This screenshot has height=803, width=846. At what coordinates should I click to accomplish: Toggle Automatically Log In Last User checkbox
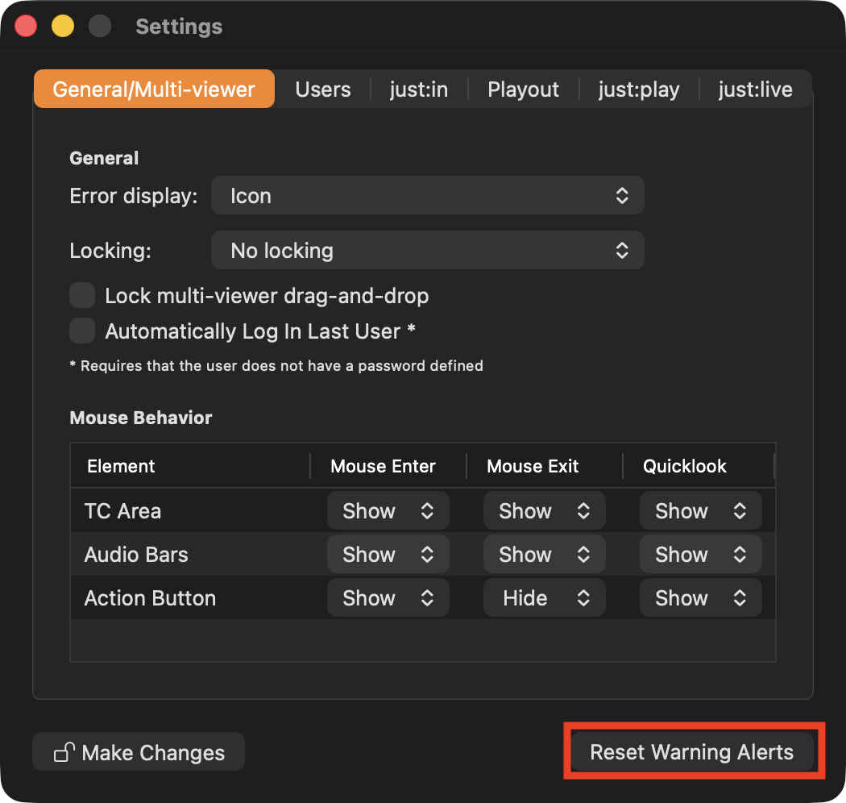point(82,331)
